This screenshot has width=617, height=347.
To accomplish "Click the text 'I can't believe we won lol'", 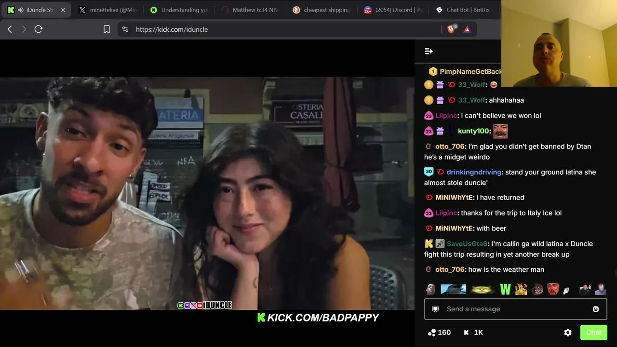I will pyautogui.click(x=501, y=116).
